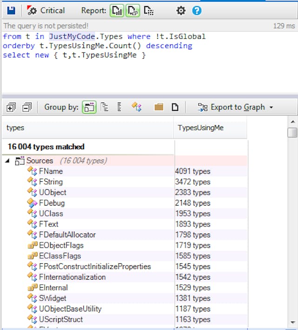Select the group by sources option
This screenshot has width=298, height=330.
coord(89,107)
